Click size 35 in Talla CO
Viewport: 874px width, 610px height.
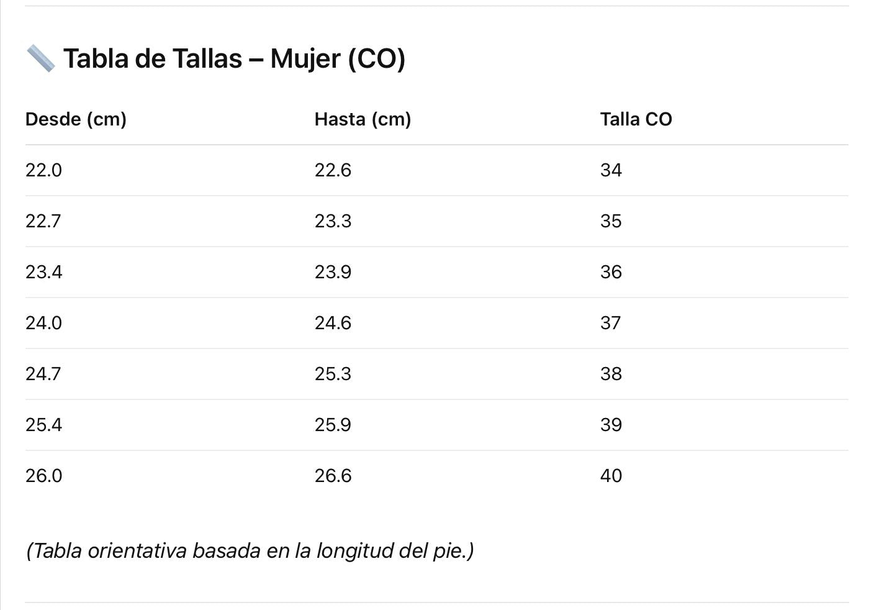611,221
